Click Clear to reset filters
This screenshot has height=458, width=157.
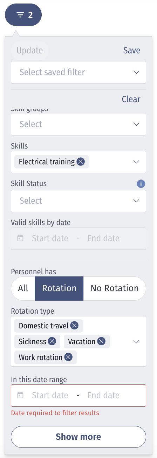click(x=131, y=99)
